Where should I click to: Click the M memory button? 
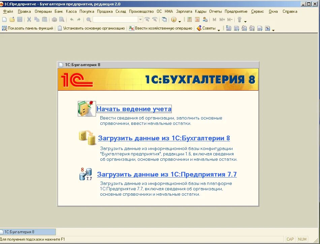coord(214,19)
